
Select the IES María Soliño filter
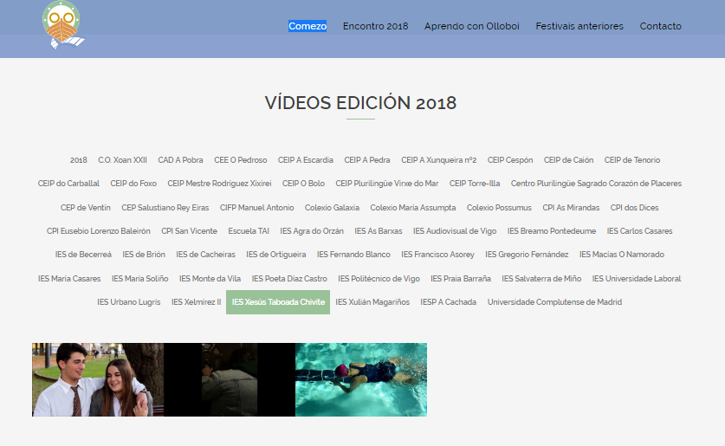(139, 278)
